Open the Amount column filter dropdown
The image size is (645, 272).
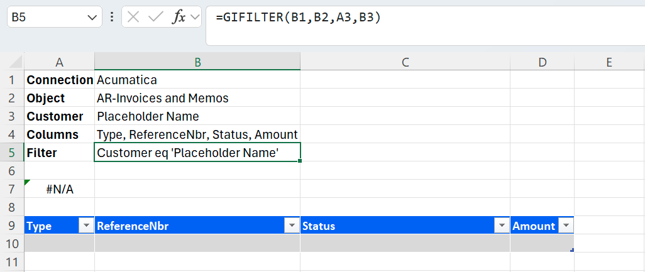[566, 226]
